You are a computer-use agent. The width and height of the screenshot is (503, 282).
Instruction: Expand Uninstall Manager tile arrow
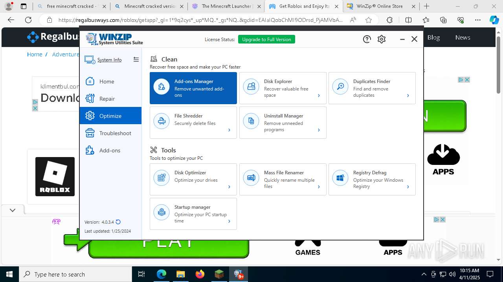coord(319,130)
